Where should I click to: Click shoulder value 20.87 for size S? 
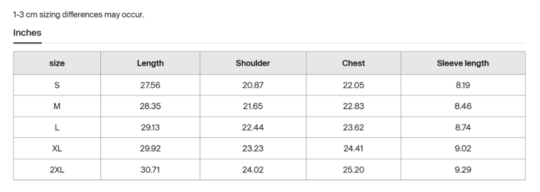click(253, 85)
